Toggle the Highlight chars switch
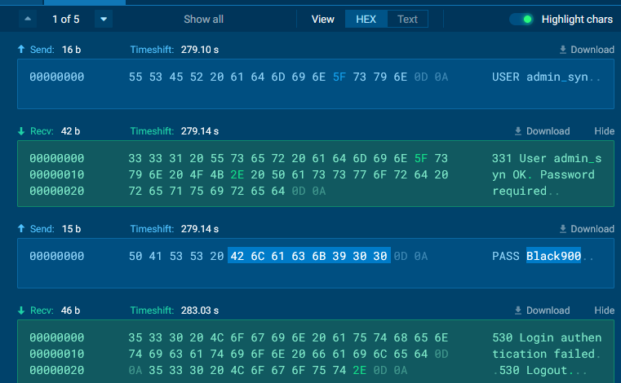 tap(521, 19)
